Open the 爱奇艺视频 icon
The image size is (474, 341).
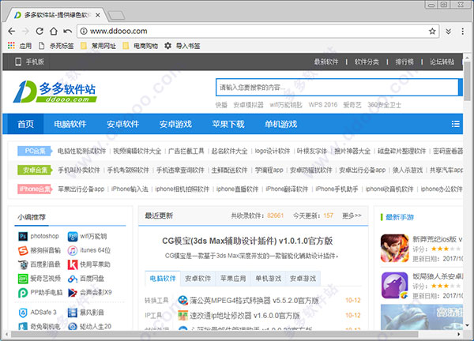(x=23, y=279)
